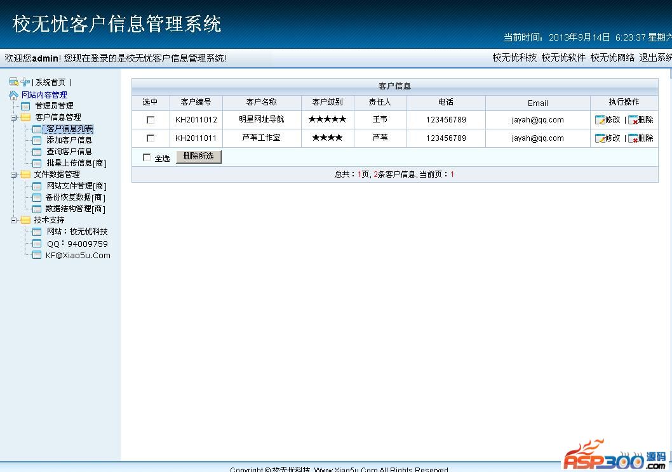Click the edit (修改) icon for KH2011012

[x=600, y=120]
